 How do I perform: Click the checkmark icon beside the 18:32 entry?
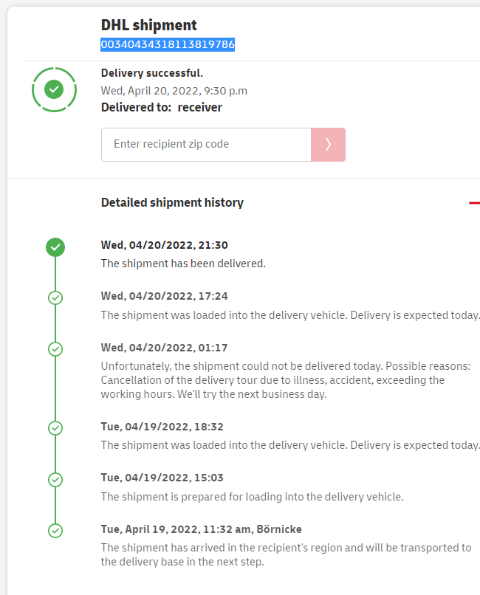pyautogui.click(x=55, y=428)
